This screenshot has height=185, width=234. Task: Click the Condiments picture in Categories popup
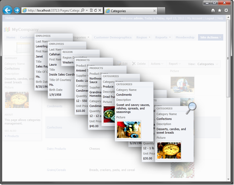pyautogui.click(x=129, y=130)
